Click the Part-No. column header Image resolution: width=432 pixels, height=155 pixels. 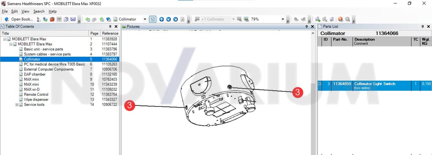[x=342, y=41]
